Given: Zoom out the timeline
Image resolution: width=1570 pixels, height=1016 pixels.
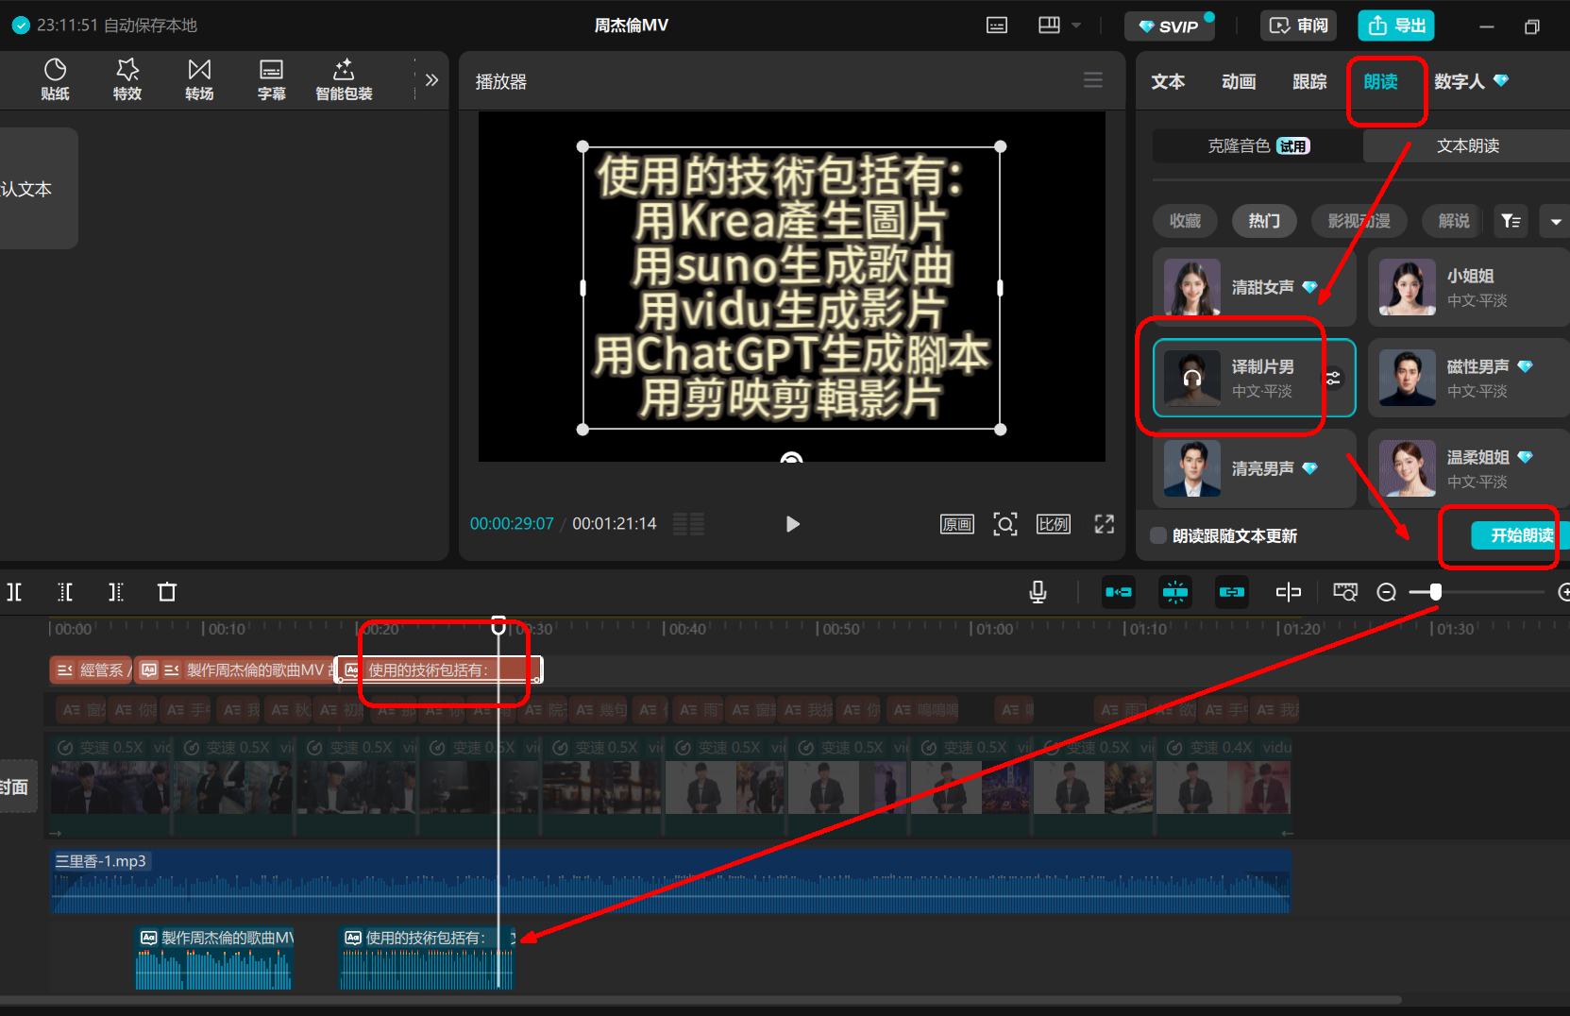Looking at the screenshot, I should pyautogui.click(x=1386, y=592).
